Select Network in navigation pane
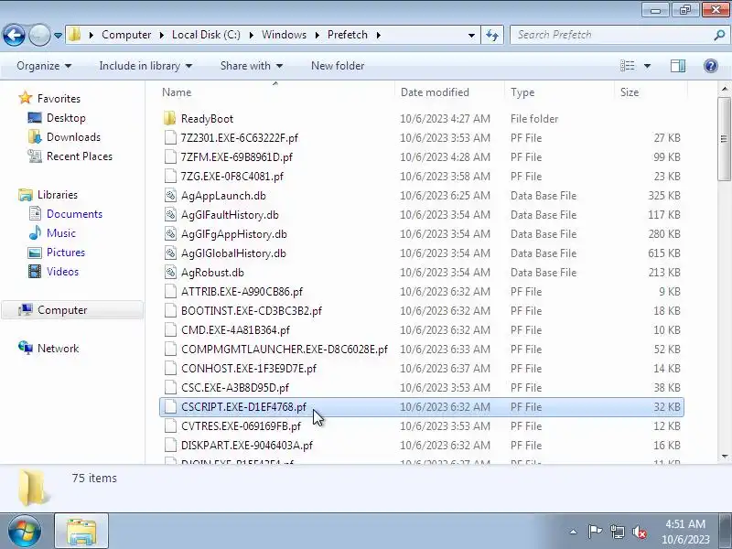The width and height of the screenshot is (732, 549). tap(58, 349)
